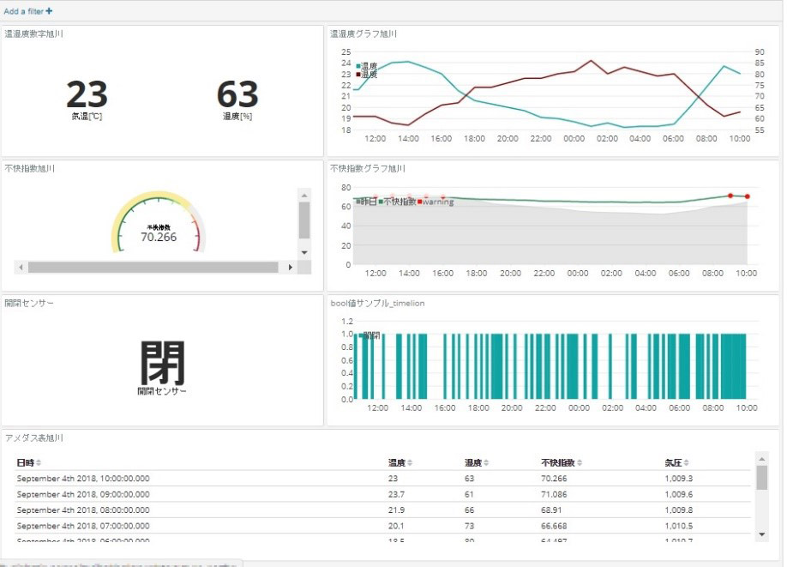Click up arrow in gauge panel scrollbar
787x567 pixels.
coord(304,196)
